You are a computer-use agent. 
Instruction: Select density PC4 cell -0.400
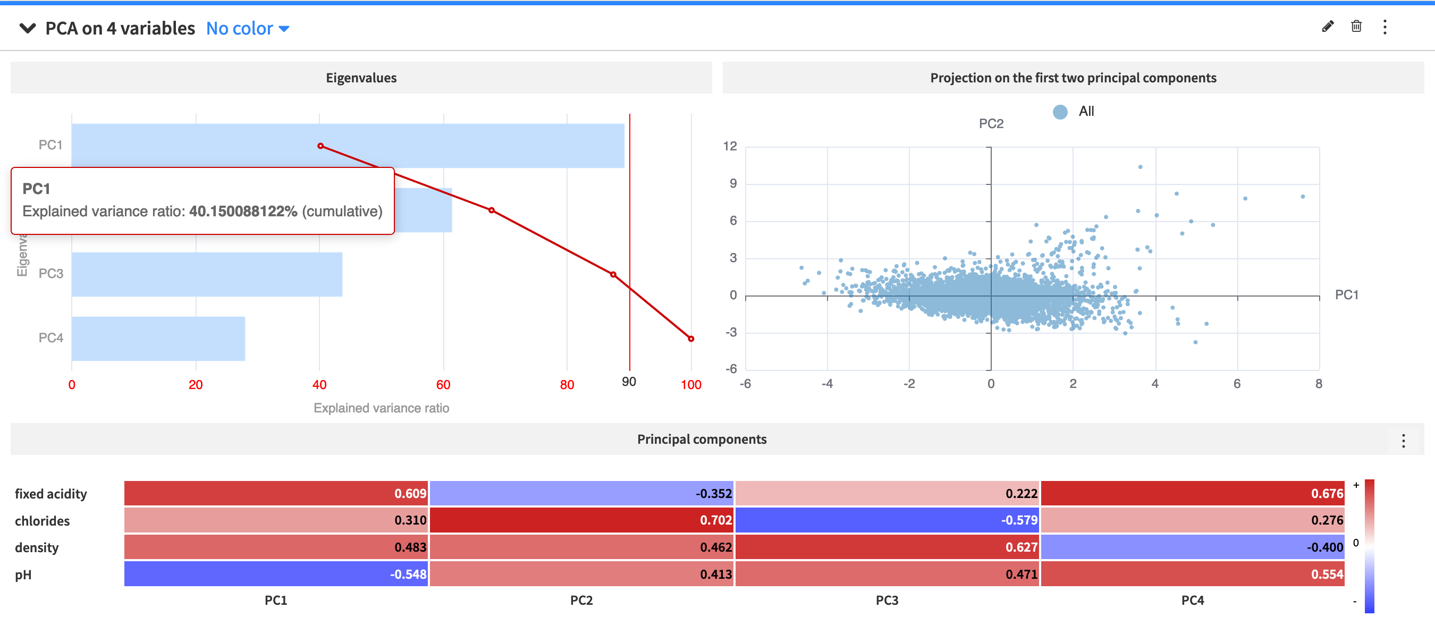coord(1193,547)
